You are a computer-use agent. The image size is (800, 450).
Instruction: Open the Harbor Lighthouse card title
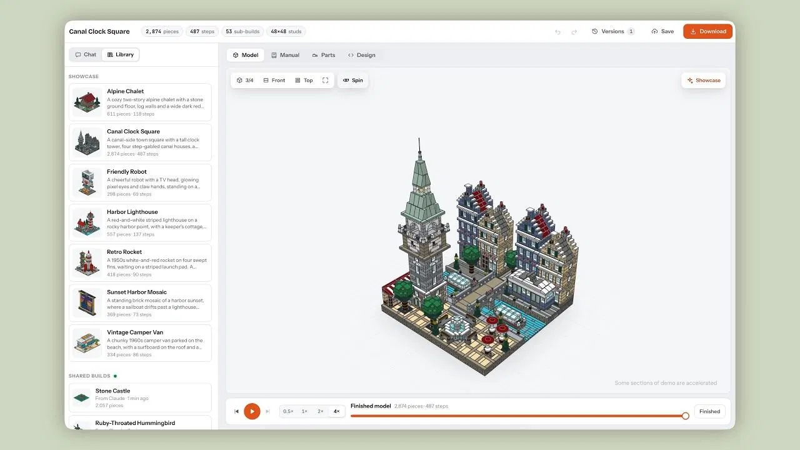click(132, 212)
